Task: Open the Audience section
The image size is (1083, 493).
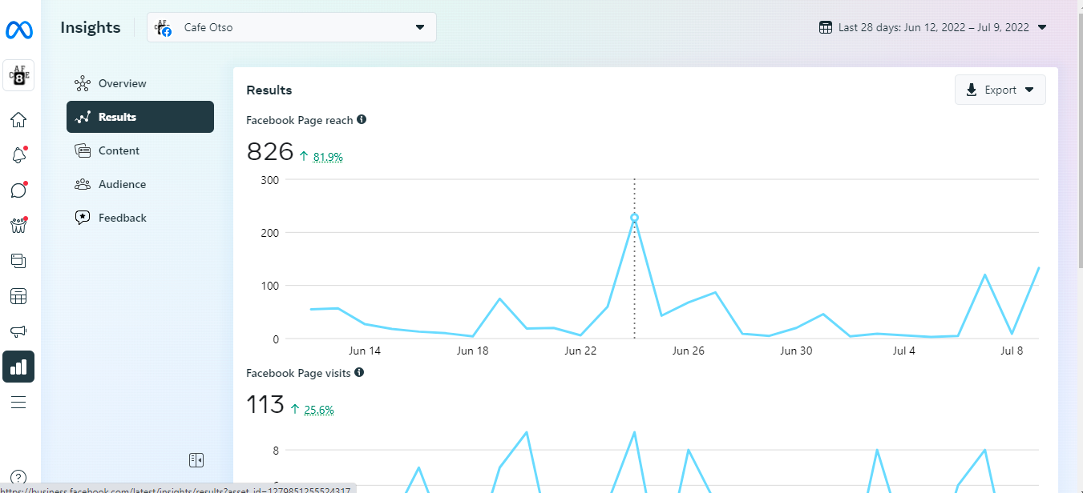Action: coord(140,184)
